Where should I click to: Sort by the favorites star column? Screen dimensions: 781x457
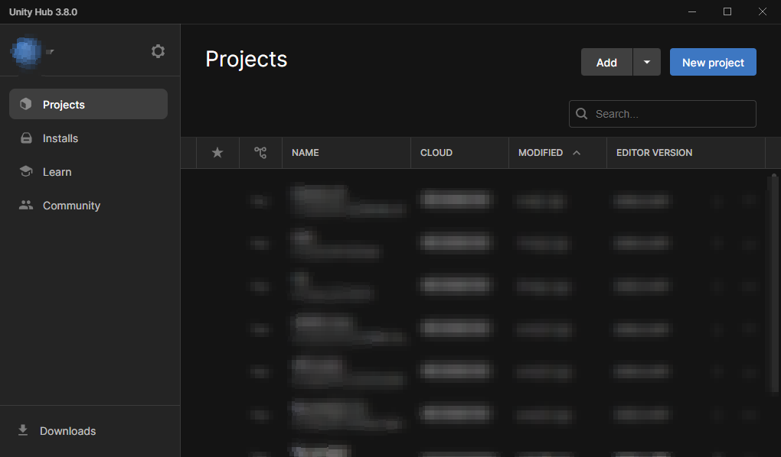(x=217, y=153)
